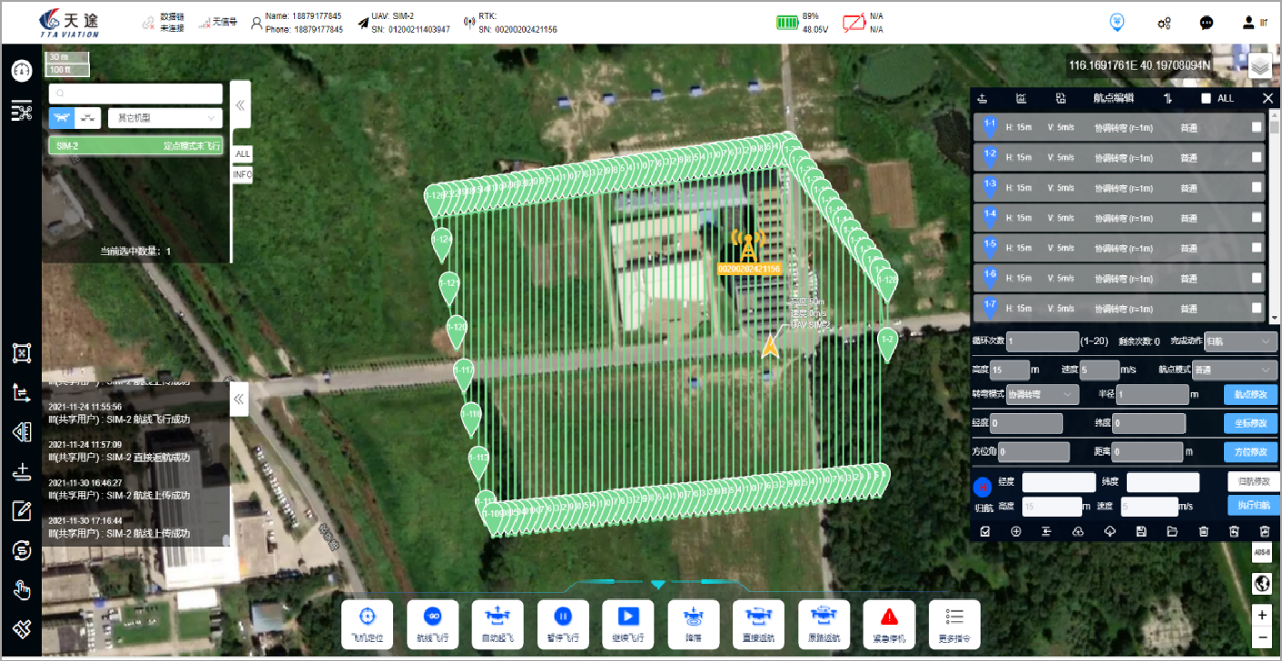Tick checkbox for waypoint 1-1

pos(1257,128)
